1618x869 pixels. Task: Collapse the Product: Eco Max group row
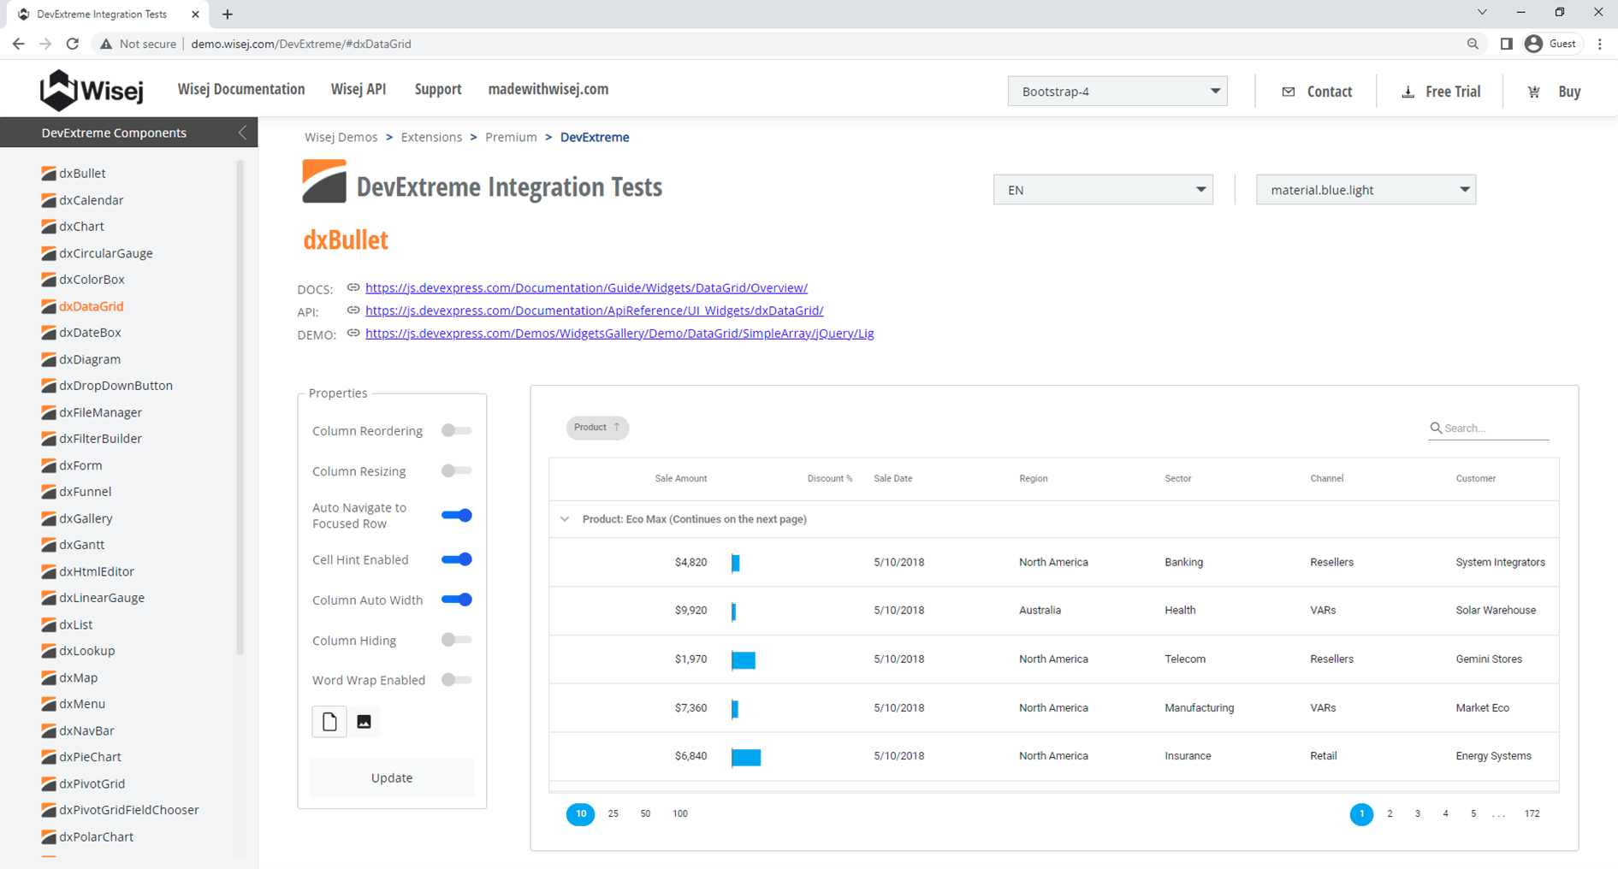[x=565, y=518]
